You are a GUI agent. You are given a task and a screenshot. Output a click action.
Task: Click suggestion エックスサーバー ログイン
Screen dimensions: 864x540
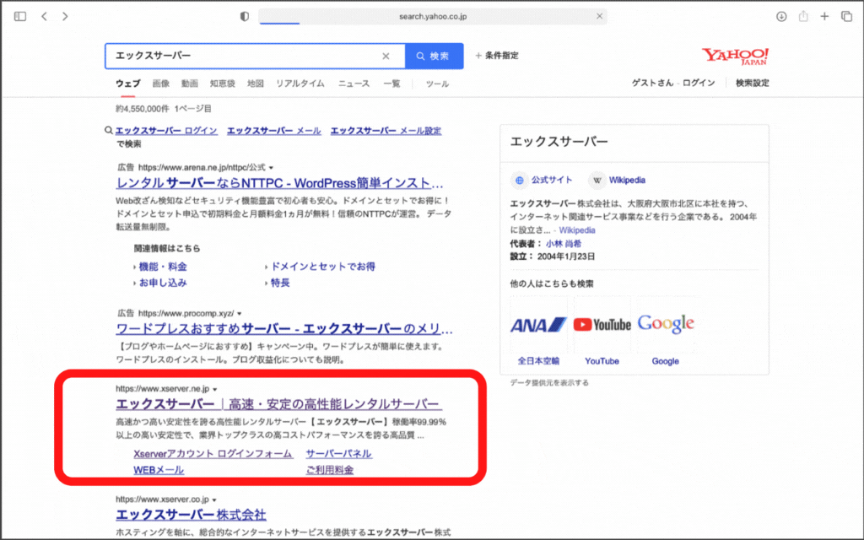(x=166, y=131)
